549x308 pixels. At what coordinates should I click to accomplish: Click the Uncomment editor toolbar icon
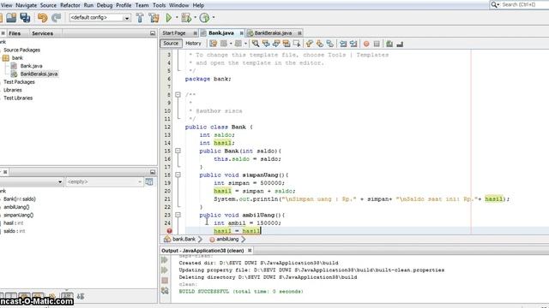(400, 44)
